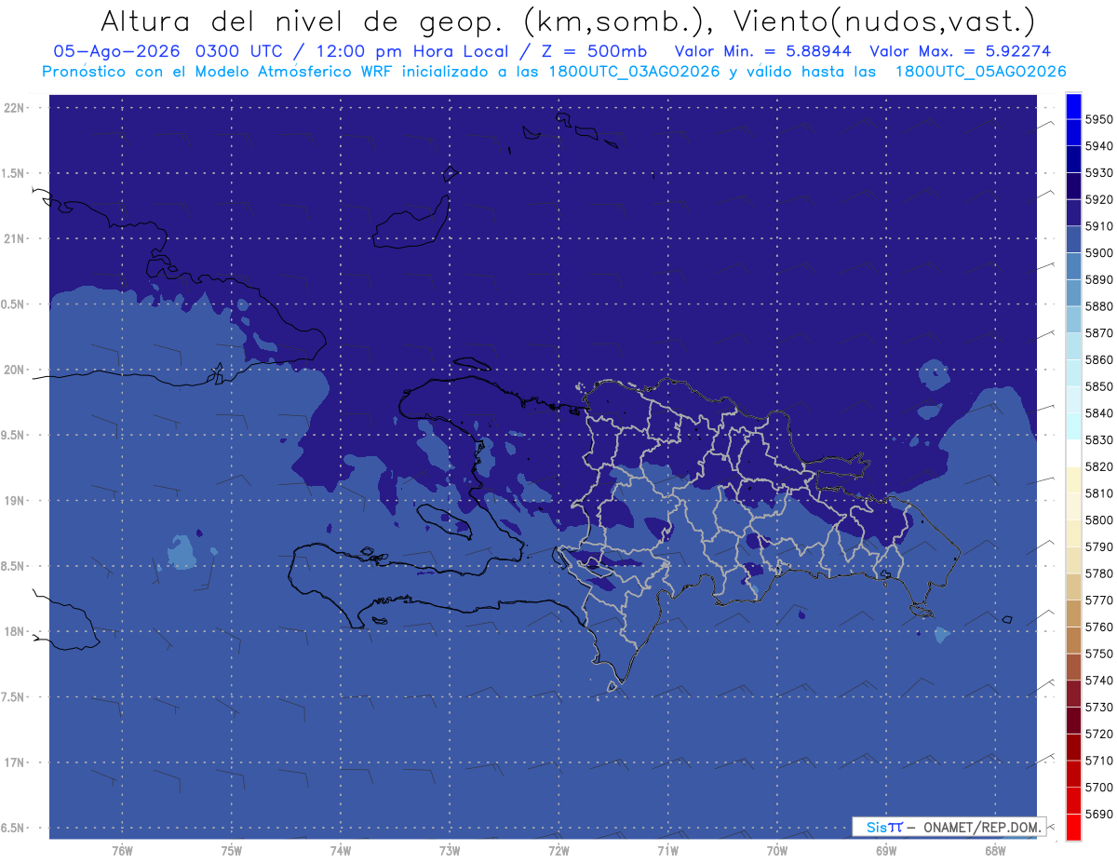This screenshot has width=1117, height=863.
Task: Click the 5840 value on the color scale
Action: pyautogui.click(x=1099, y=413)
